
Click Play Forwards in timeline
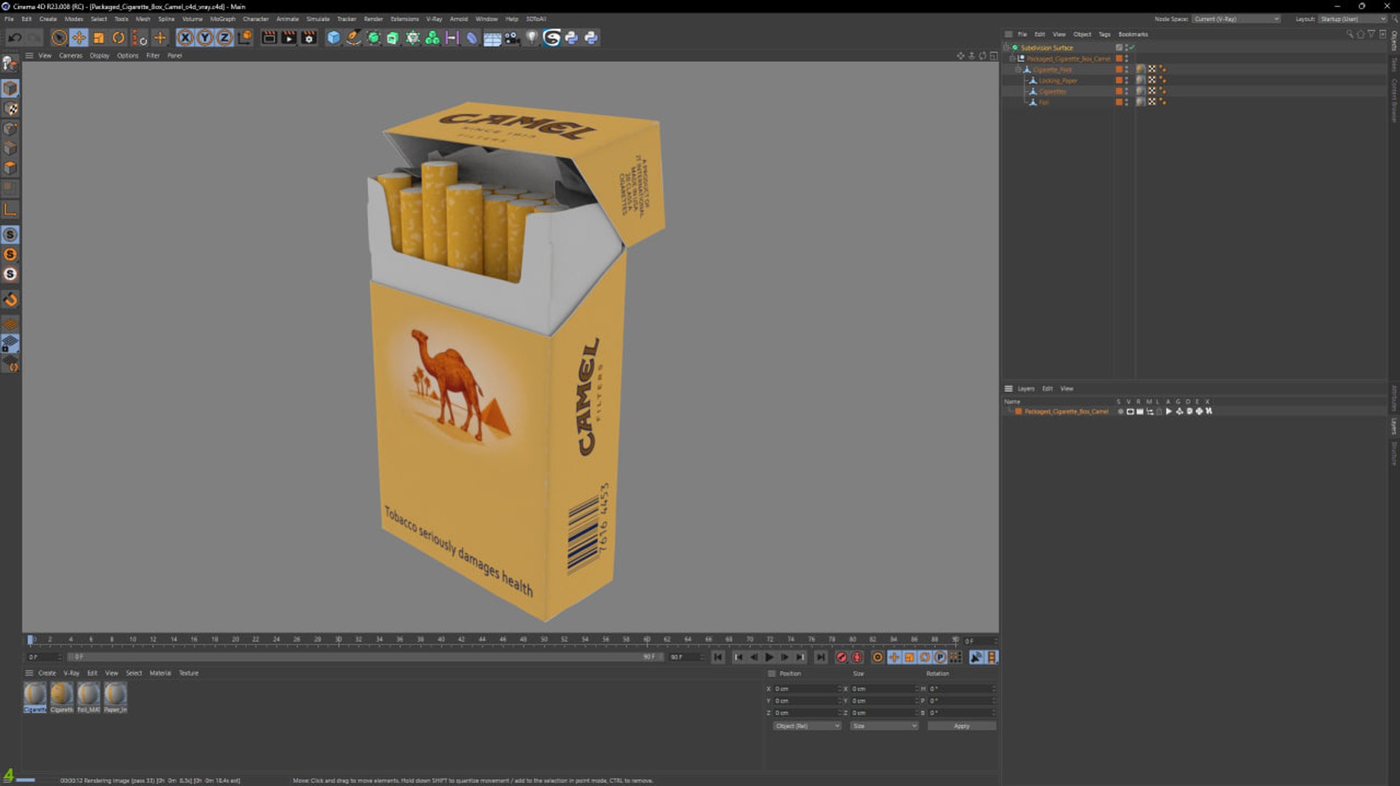(x=769, y=657)
